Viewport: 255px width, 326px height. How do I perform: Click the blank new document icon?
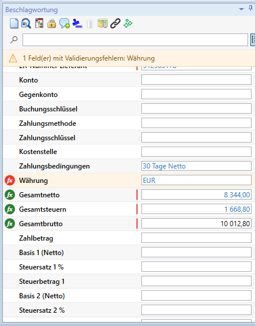[14, 23]
